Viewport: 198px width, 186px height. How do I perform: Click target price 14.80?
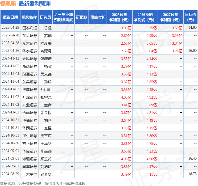[192, 28]
